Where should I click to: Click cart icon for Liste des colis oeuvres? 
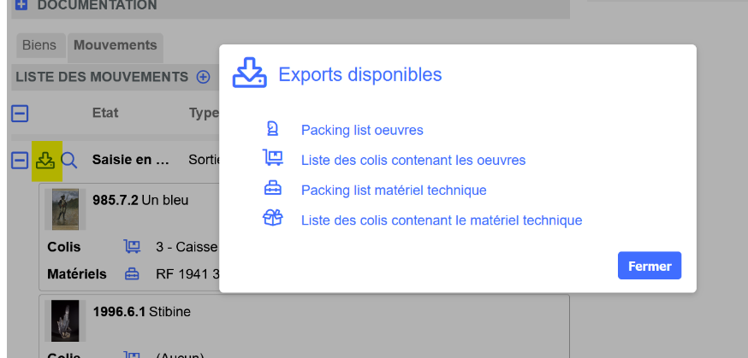pyautogui.click(x=272, y=159)
